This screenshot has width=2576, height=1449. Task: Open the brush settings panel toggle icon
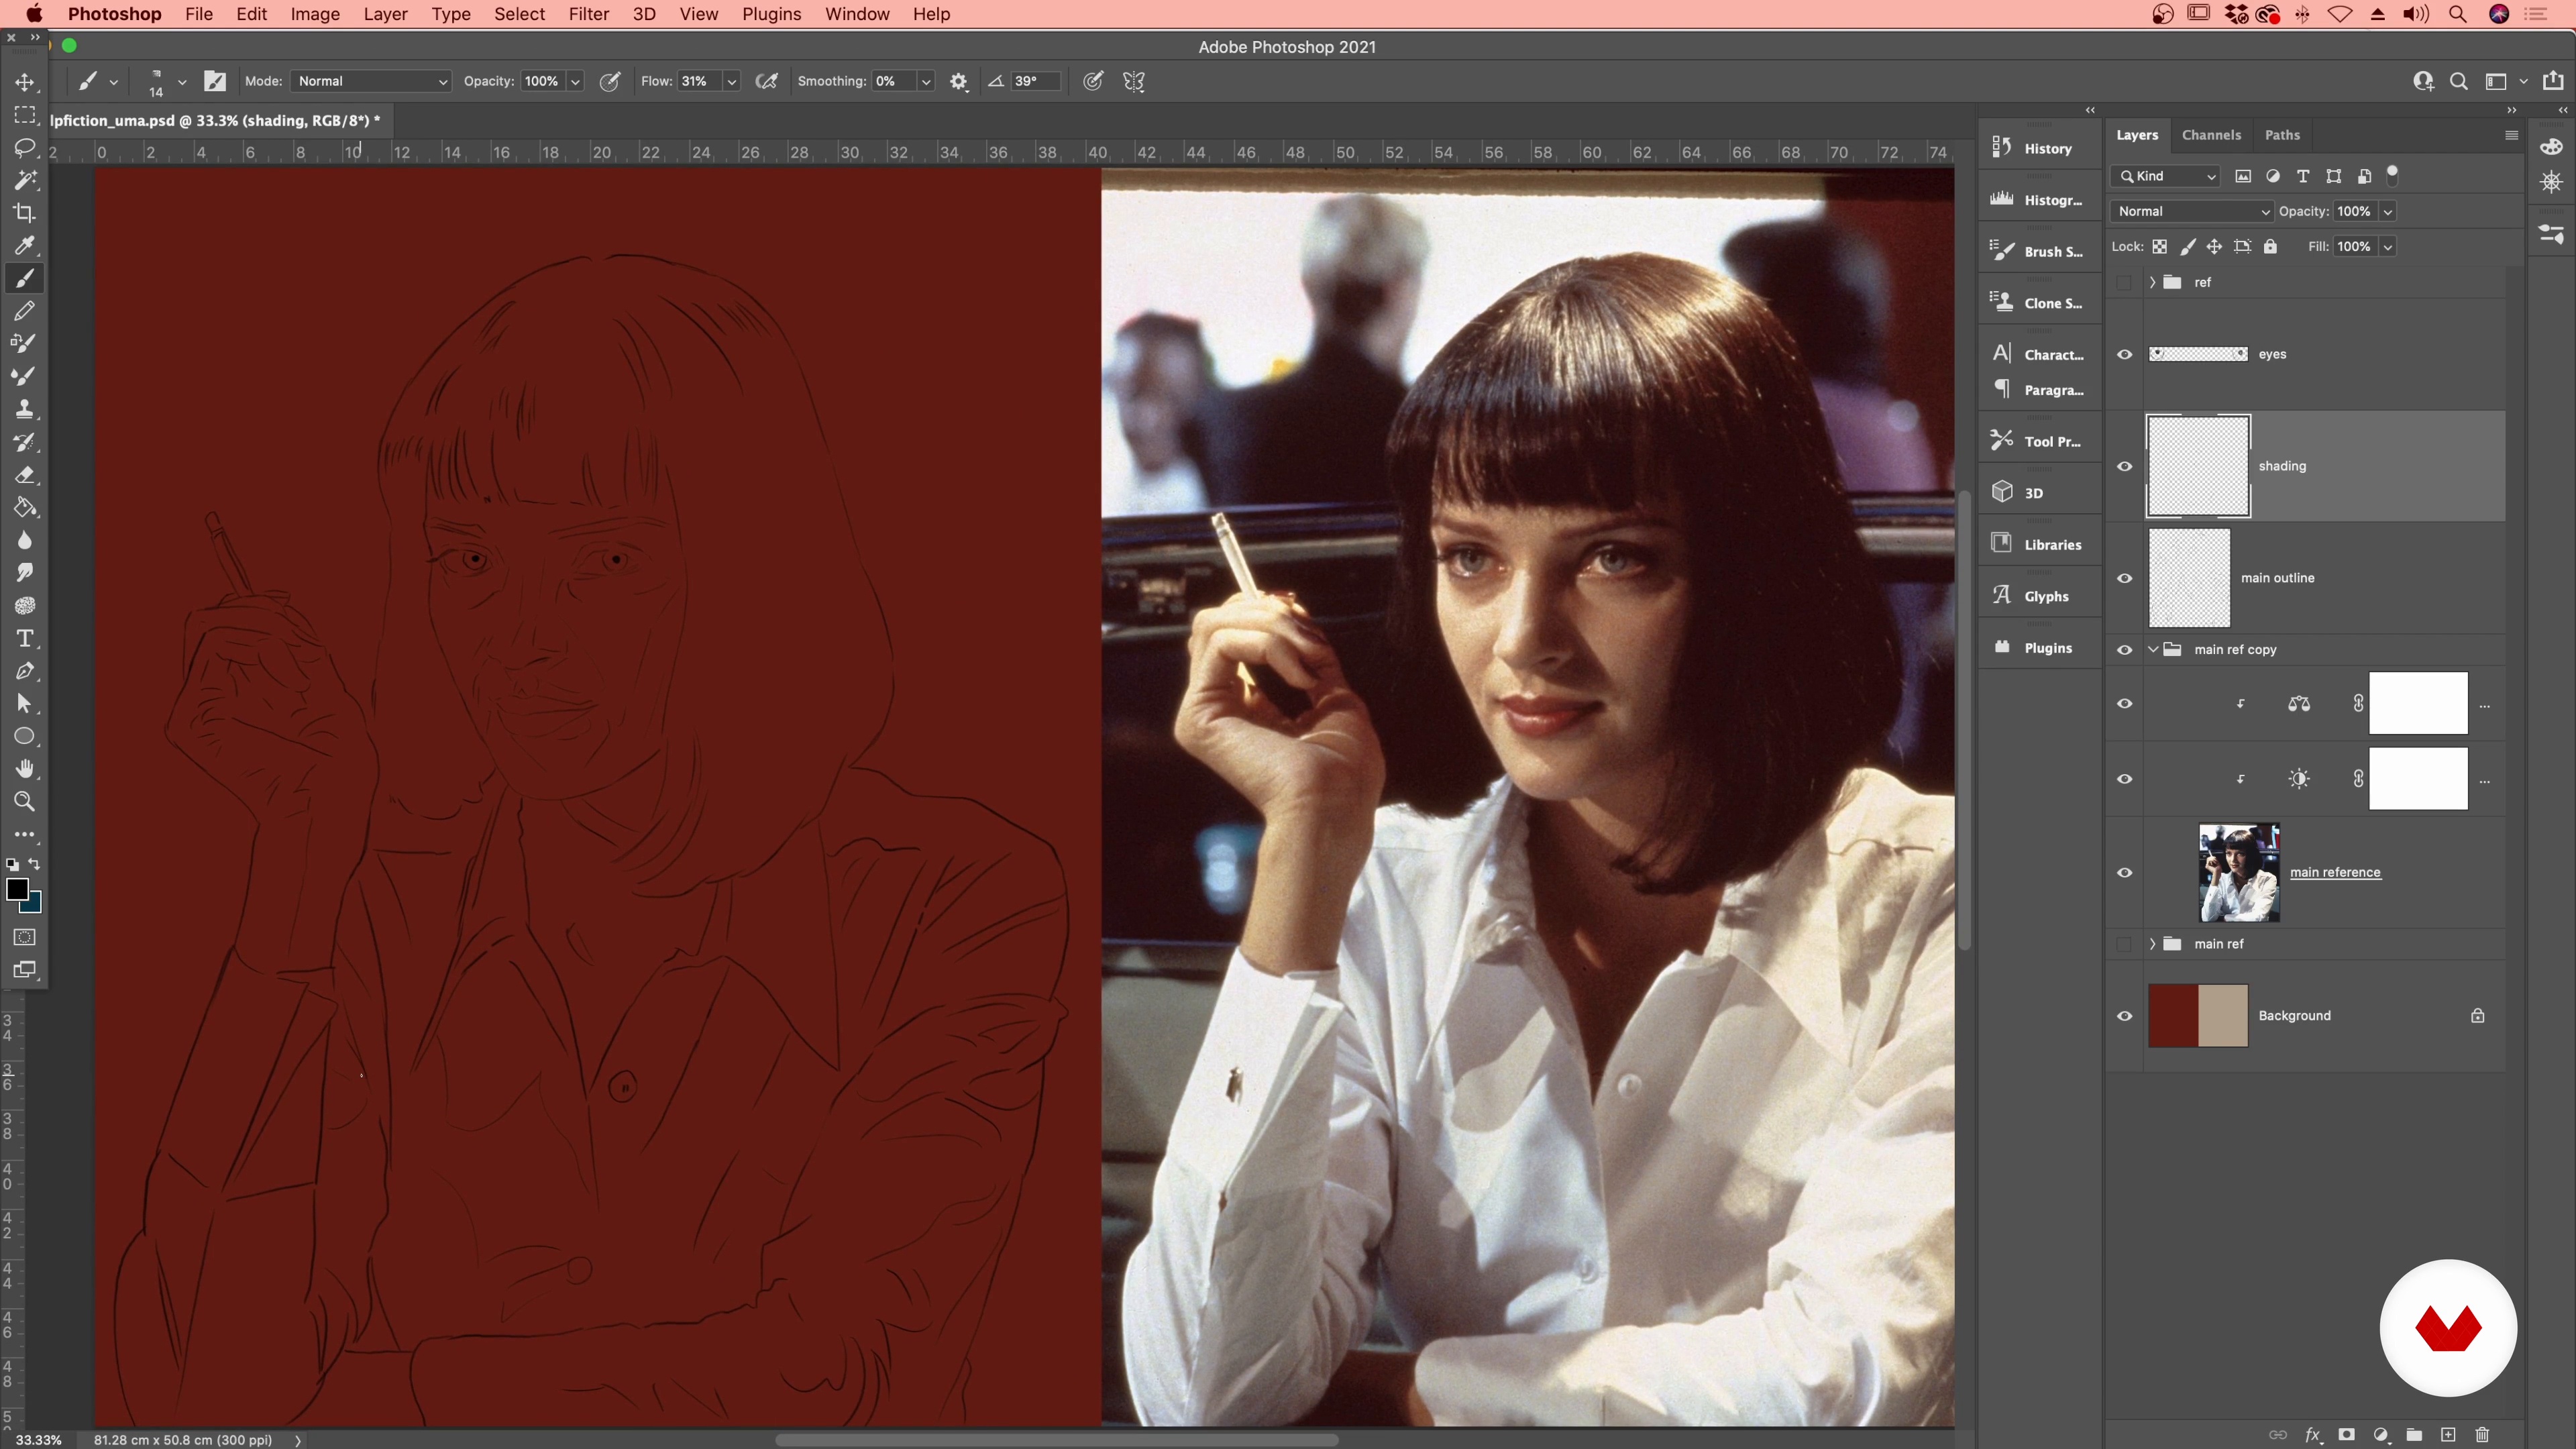pyautogui.click(x=215, y=81)
